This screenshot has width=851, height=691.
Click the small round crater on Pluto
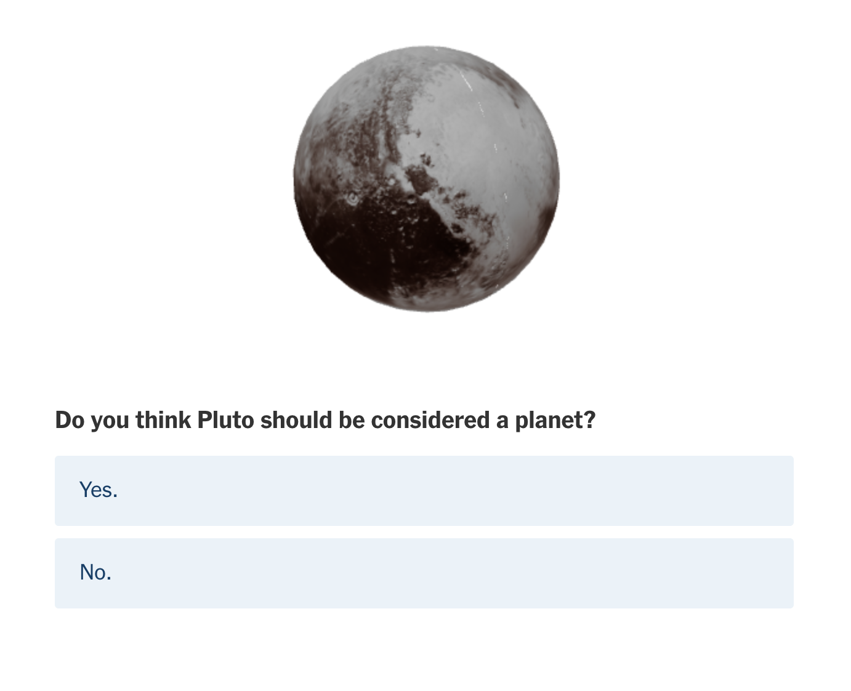coord(352,198)
